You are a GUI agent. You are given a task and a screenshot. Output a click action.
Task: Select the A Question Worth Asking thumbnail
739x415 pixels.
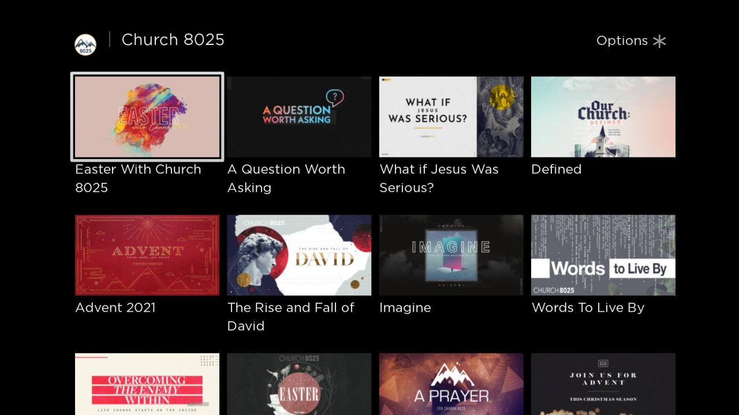pos(298,116)
